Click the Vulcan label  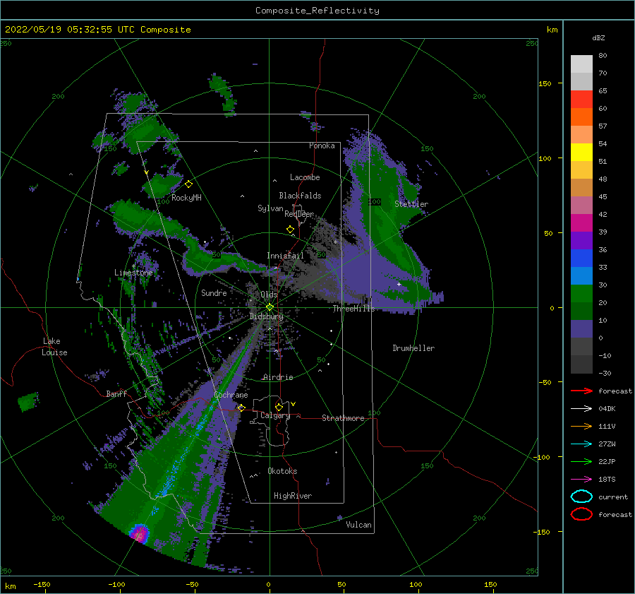[358, 525]
